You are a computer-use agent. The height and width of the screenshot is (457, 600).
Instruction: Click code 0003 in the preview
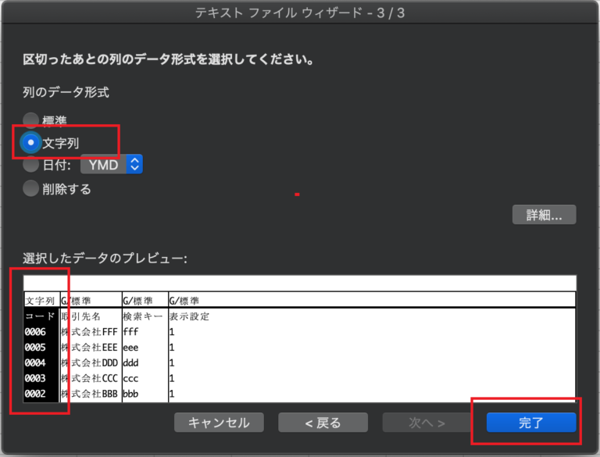[x=35, y=378]
